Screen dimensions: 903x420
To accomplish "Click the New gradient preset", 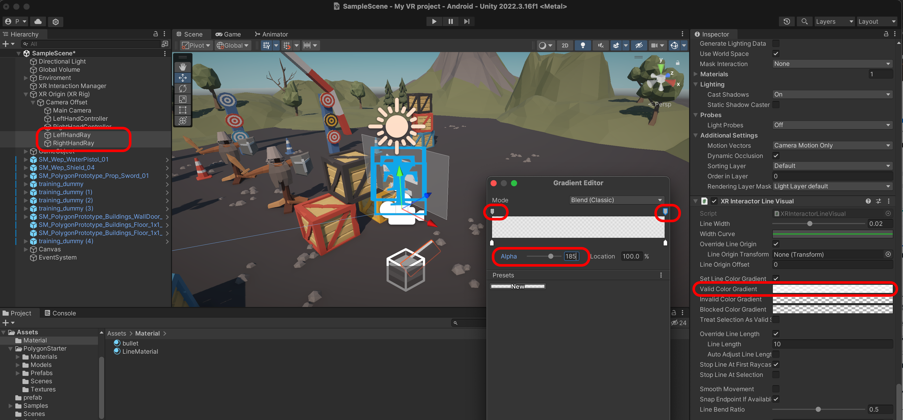I will tap(517, 287).
